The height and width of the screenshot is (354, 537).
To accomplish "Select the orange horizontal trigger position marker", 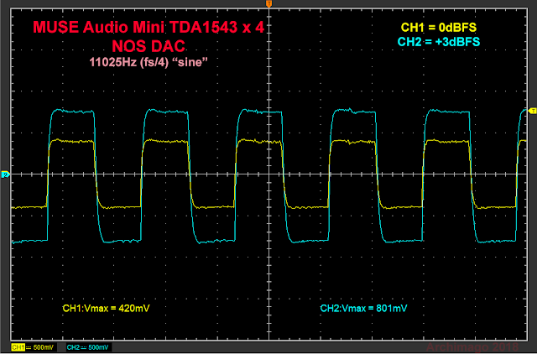I will click(268, 3).
